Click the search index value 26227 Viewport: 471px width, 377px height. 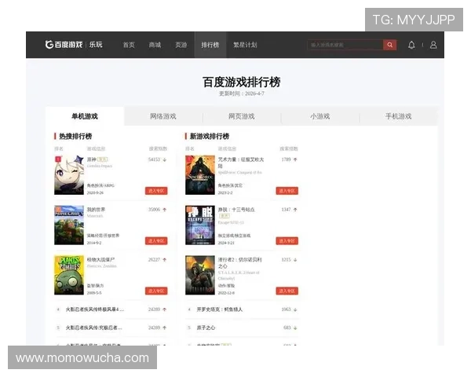coord(155,259)
